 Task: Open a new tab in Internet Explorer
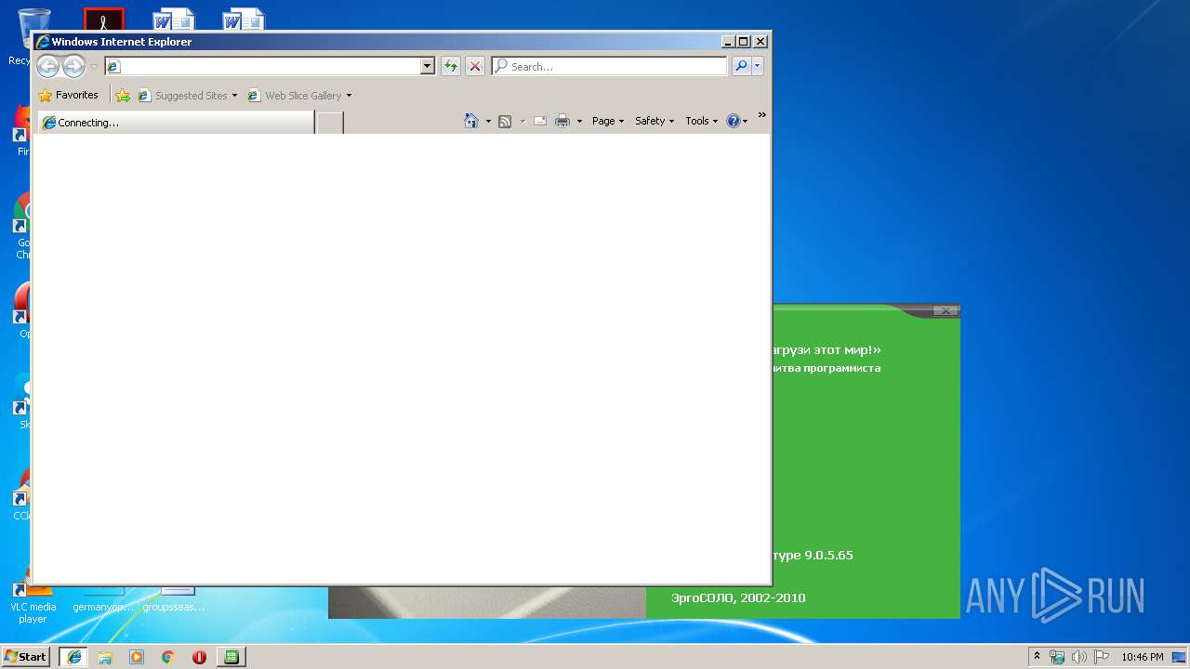pos(330,123)
